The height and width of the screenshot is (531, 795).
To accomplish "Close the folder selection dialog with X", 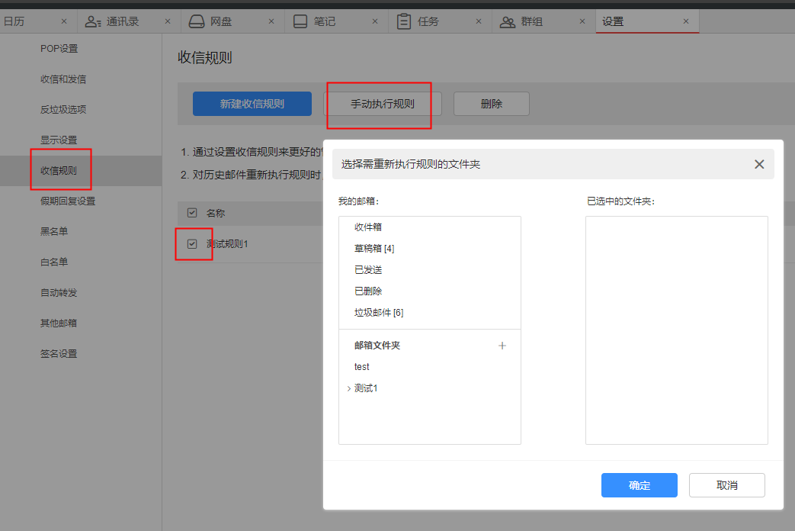I will coord(759,164).
